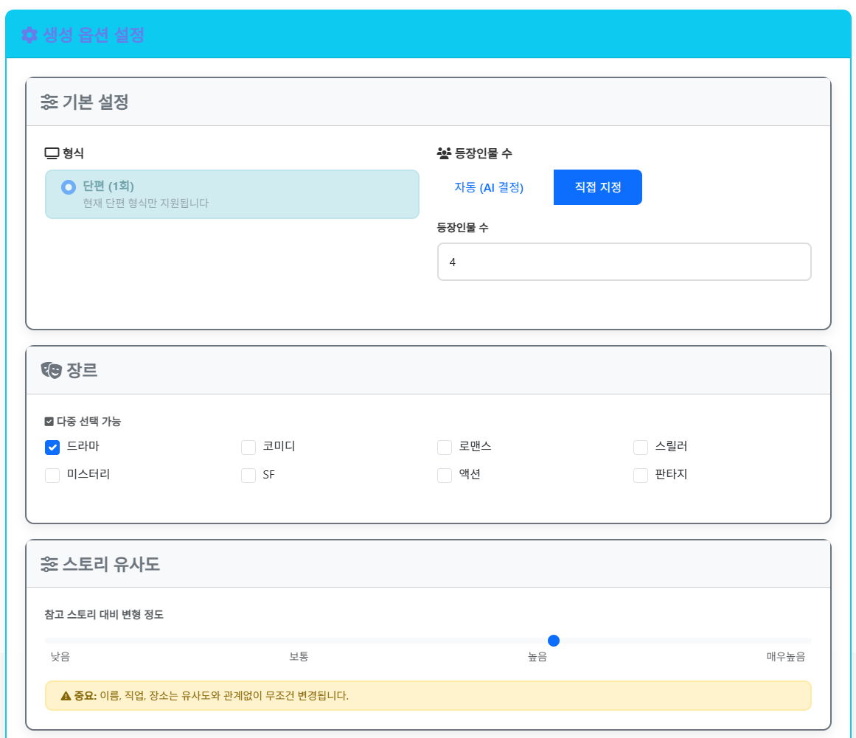The image size is (856, 738).
Task: Focus the 등장인물 수 number input field
Action: click(x=624, y=262)
